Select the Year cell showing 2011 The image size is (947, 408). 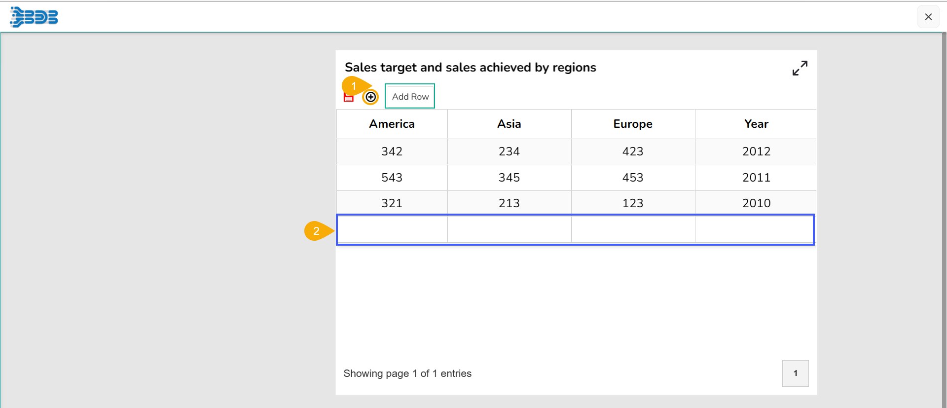point(756,178)
